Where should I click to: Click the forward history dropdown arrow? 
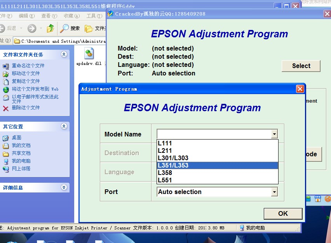[x=41, y=28]
